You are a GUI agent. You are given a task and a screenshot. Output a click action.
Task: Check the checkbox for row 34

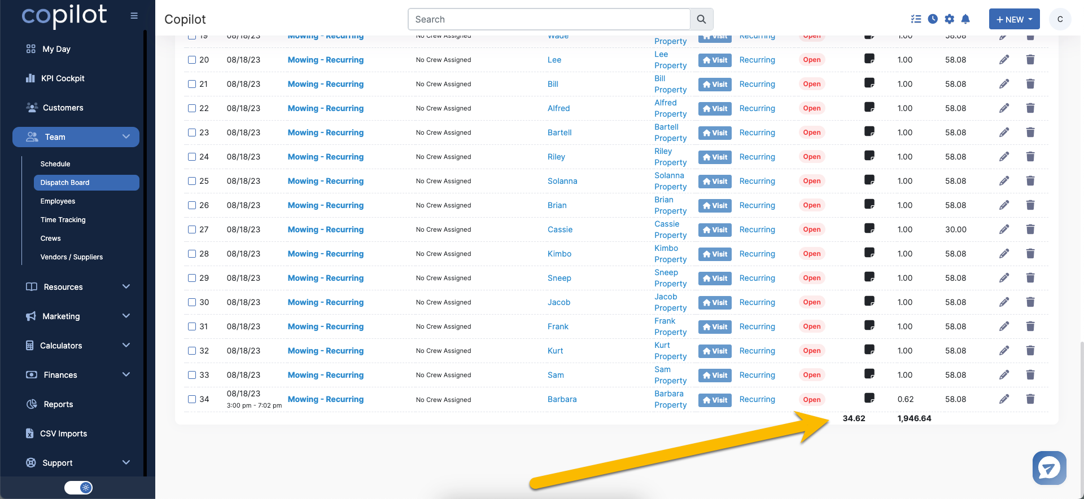pyautogui.click(x=192, y=399)
